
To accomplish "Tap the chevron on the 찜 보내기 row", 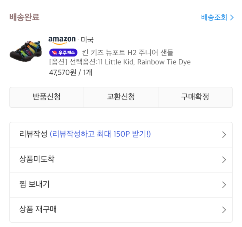I will click(x=224, y=185).
